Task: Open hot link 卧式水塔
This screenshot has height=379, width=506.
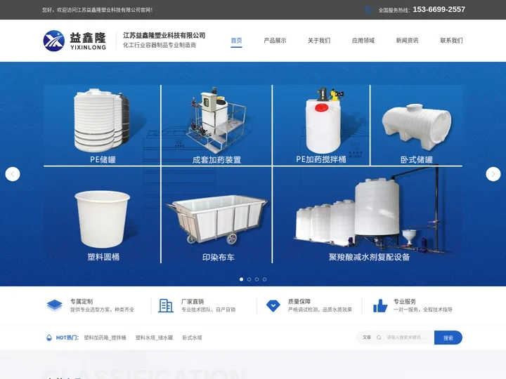Action: click(x=192, y=338)
